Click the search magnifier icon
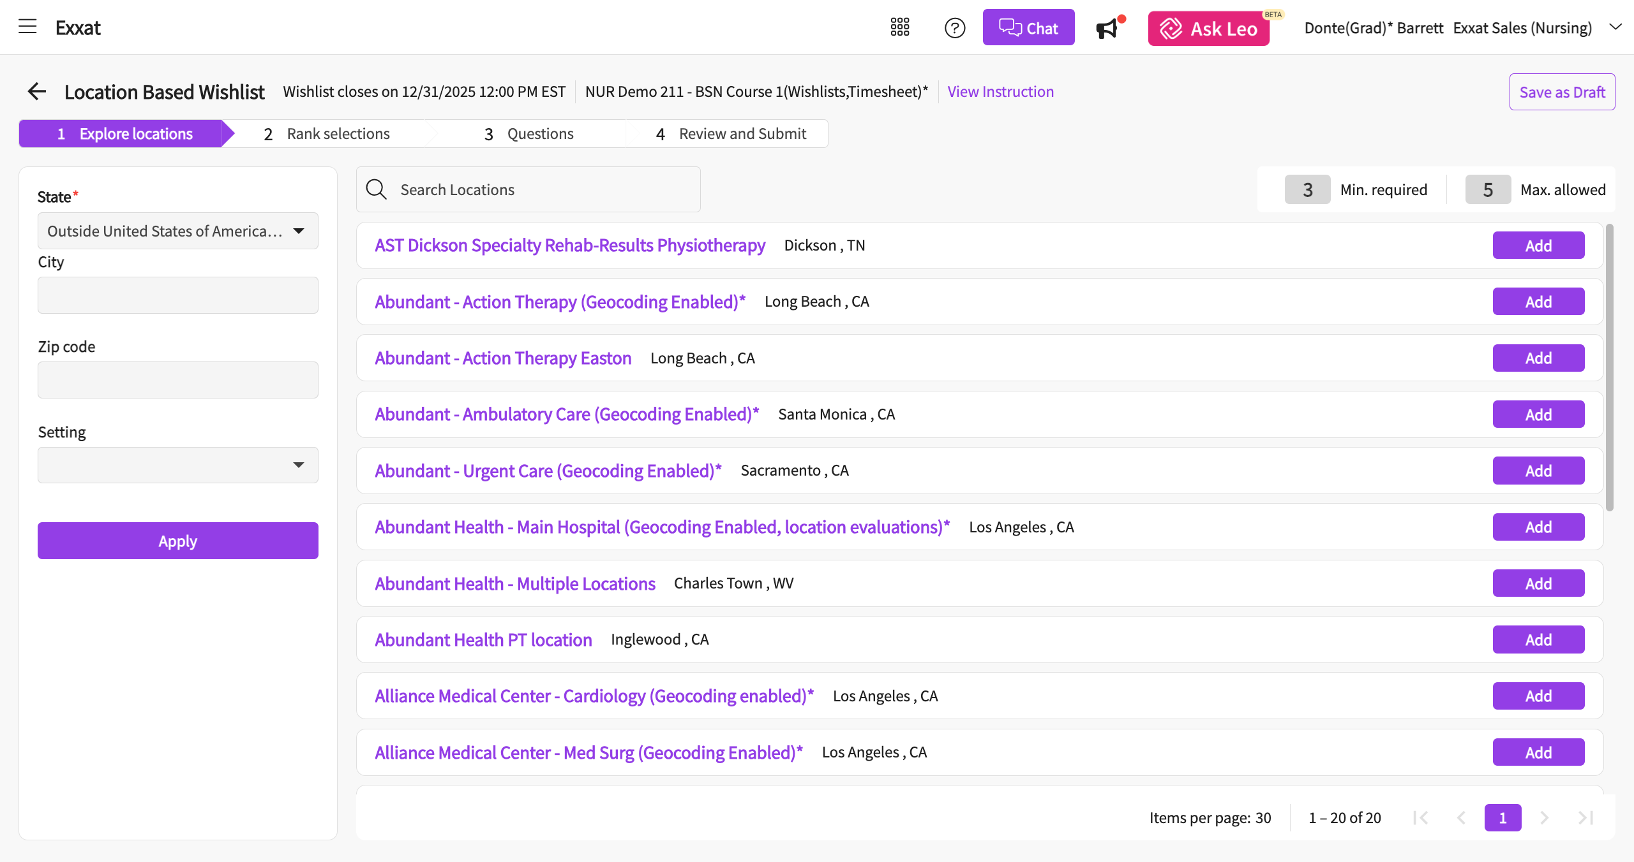 tap(376, 189)
